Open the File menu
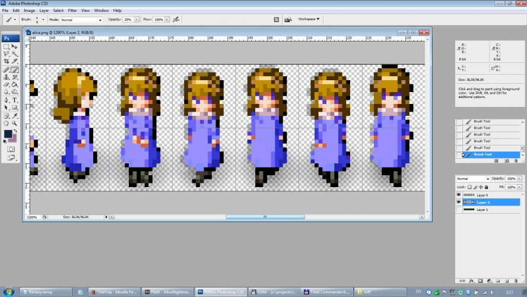The image size is (527, 297). click(5, 11)
